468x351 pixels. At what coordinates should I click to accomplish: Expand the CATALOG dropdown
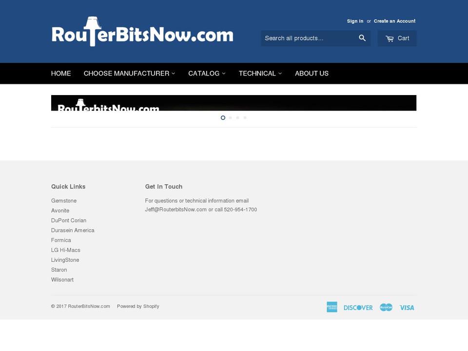[207, 73]
